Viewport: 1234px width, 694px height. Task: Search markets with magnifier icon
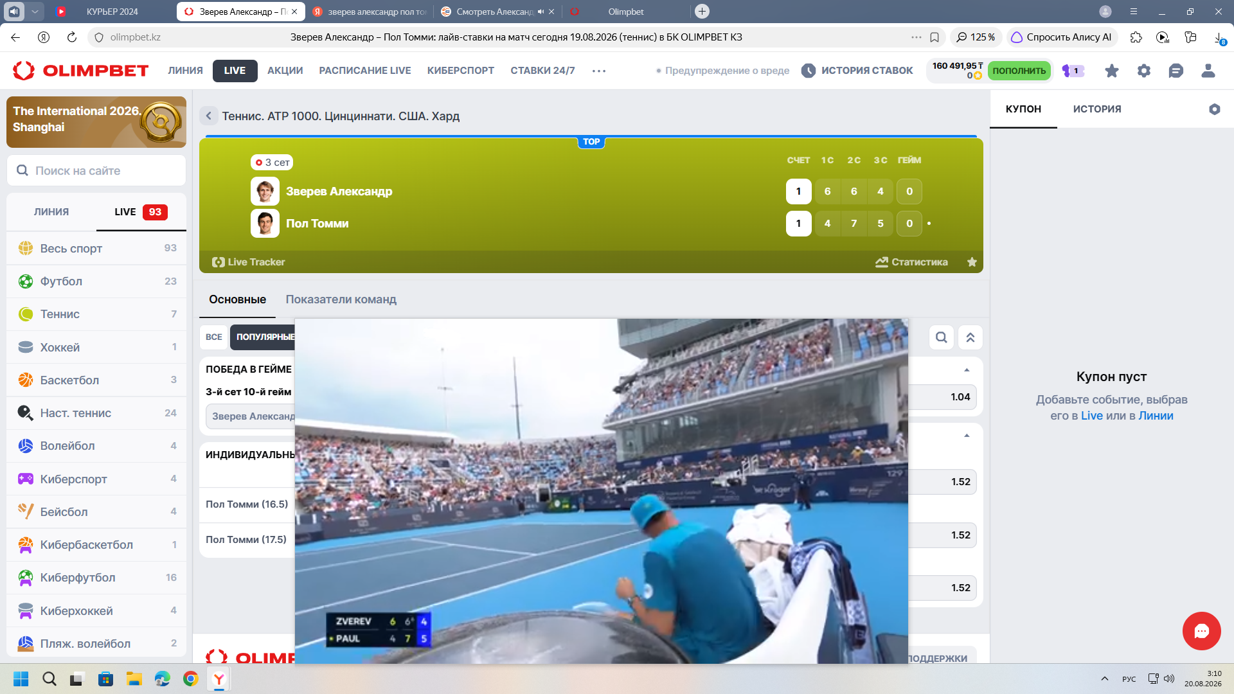(941, 337)
